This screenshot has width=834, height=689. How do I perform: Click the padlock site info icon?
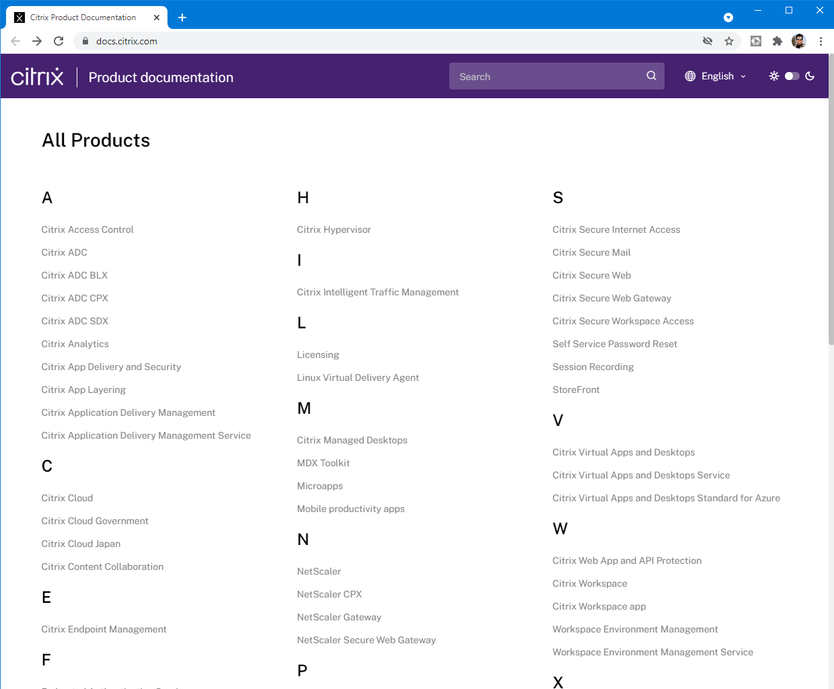[x=85, y=41]
